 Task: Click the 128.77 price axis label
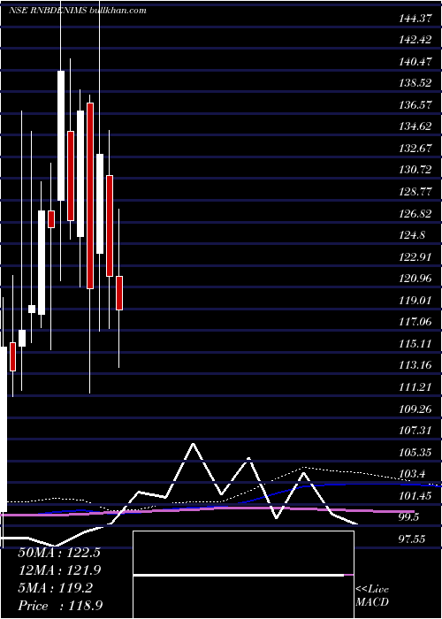point(416,192)
